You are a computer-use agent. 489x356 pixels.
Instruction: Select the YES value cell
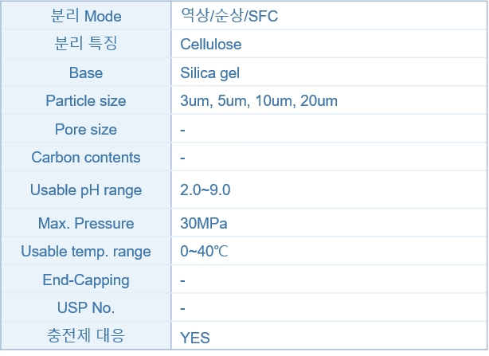click(x=195, y=338)
